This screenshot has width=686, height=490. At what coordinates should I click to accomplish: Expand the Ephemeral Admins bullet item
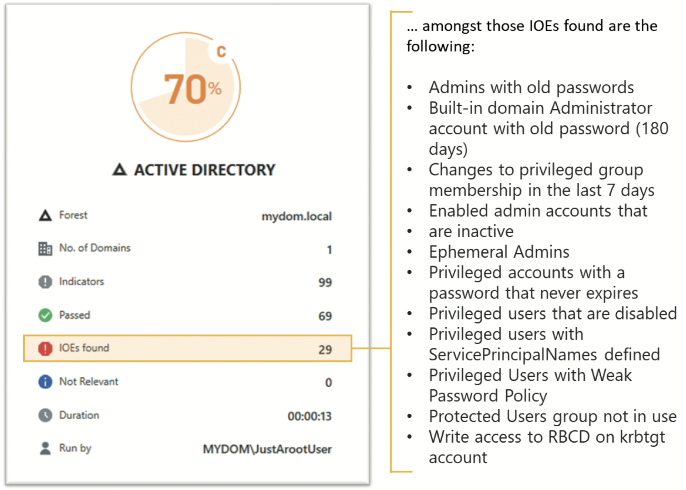click(x=499, y=252)
